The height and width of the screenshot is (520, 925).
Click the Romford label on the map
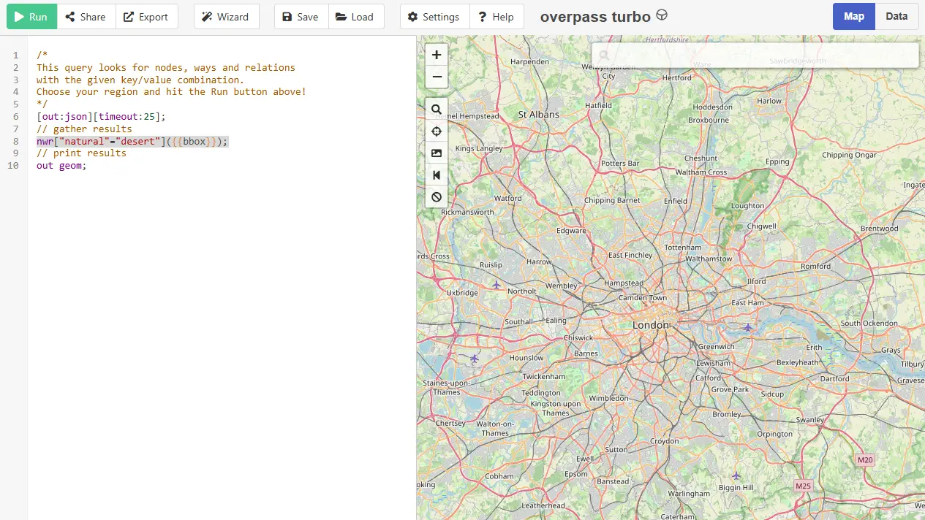click(816, 267)
